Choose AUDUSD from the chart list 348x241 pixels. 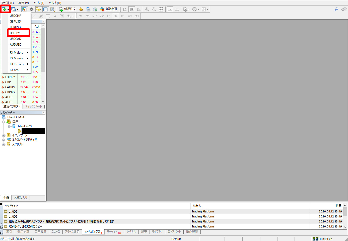click(x=16, y=44)
